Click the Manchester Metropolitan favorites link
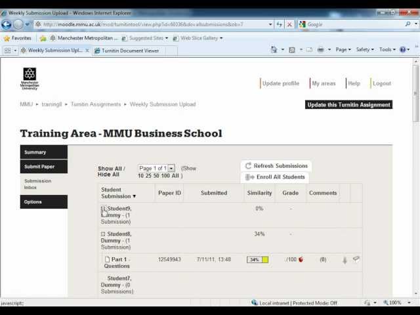 click(x=84, y=38)
